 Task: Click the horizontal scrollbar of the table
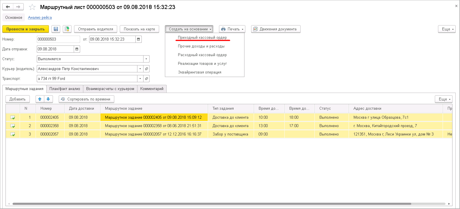click(x=211, y=204)
